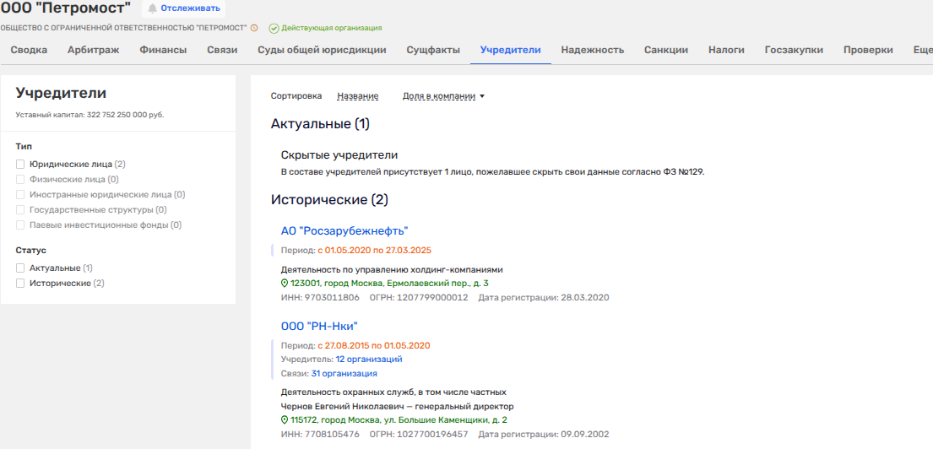The height and width of the screenshot is (449, 933).
Task: Toggle the Актуальные status checkbox
Action: 20,268
